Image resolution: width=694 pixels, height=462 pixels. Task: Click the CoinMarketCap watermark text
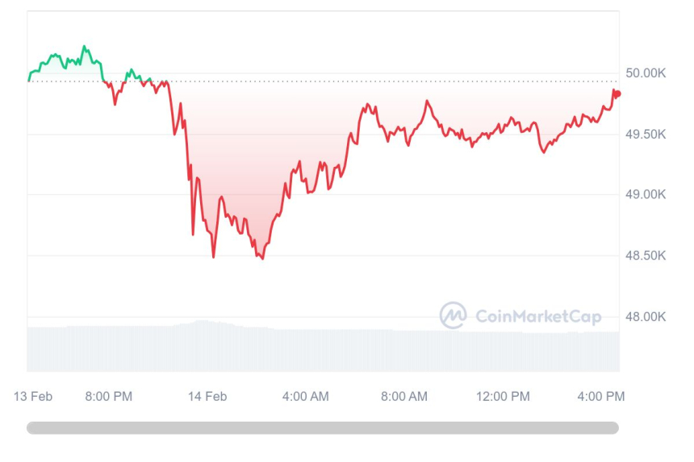(x=538, y=317)
